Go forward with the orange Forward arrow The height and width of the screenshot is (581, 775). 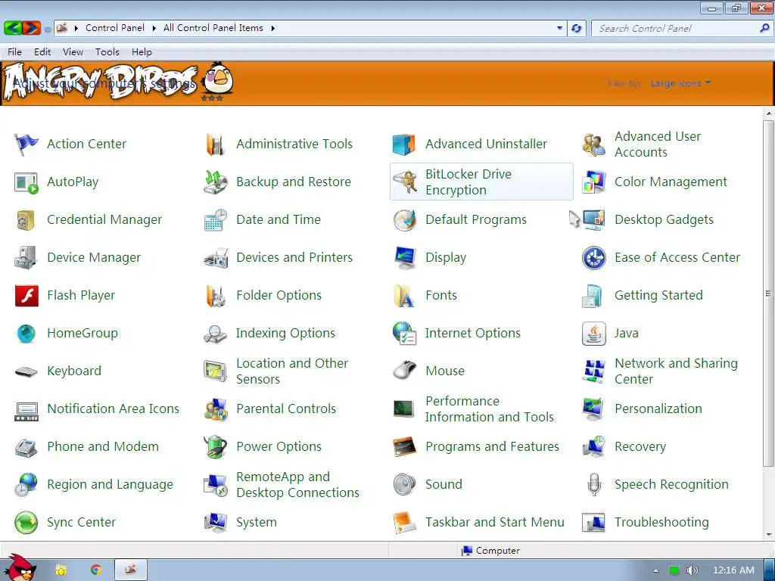(32, 28)
